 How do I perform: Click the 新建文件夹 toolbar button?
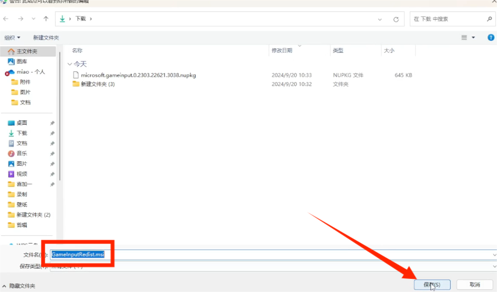click(x=46, y=38)
